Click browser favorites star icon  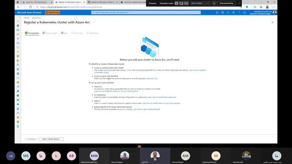(255, 7)
